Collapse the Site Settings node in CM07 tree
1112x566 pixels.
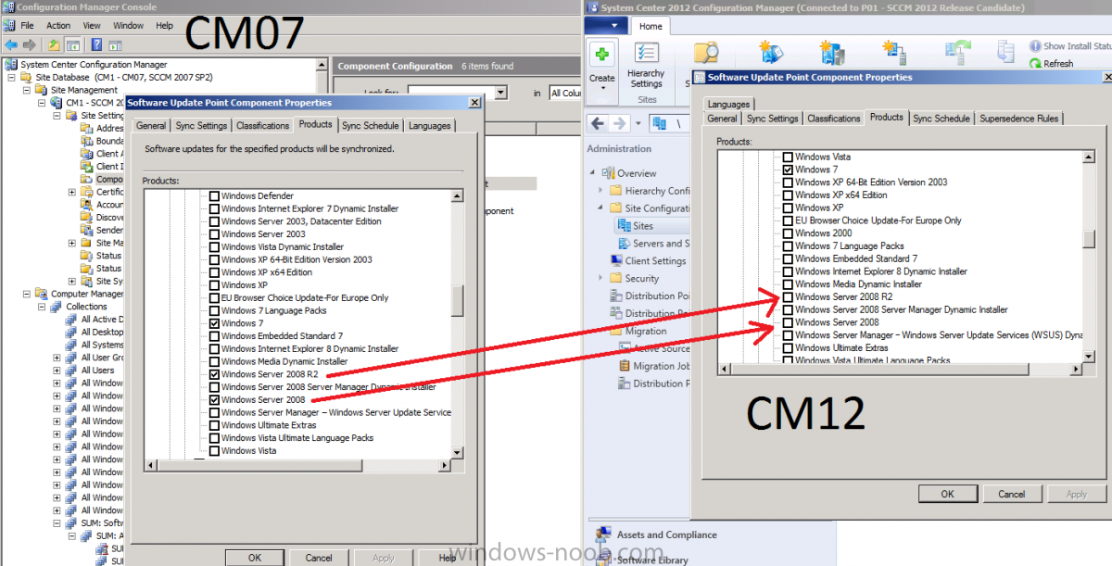tap(57, 116)
